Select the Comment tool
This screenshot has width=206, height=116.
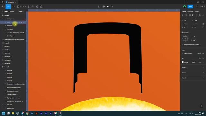pos(41,7)
